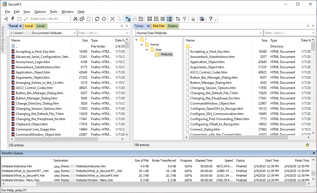Select Clipboard_Object.htm in the local pane
This screenshot has width=317, height=193.
(x=32, y=124)
